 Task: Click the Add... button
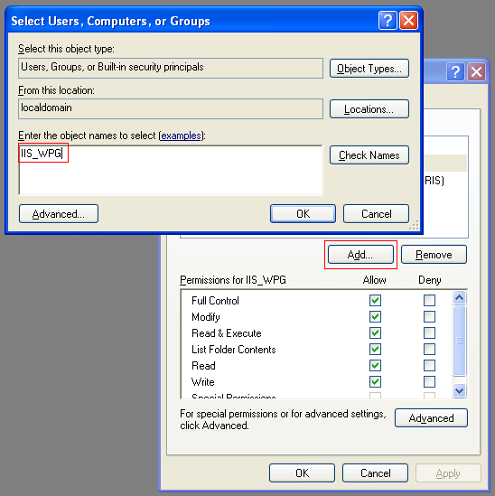pos(360,255)
